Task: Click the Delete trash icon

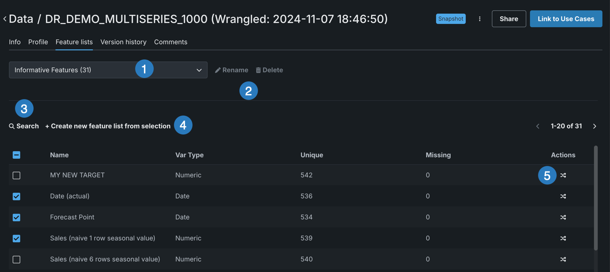Action: (x=258, y=70)
